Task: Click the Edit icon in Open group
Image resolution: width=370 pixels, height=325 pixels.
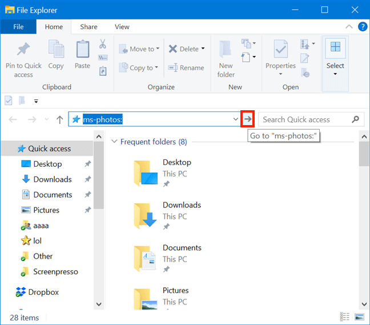Action: click(304, 58)
